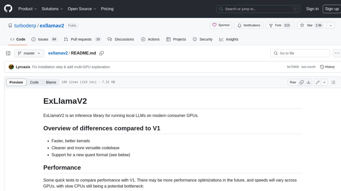Open more edit options dropdown

(x=324, y=82)
